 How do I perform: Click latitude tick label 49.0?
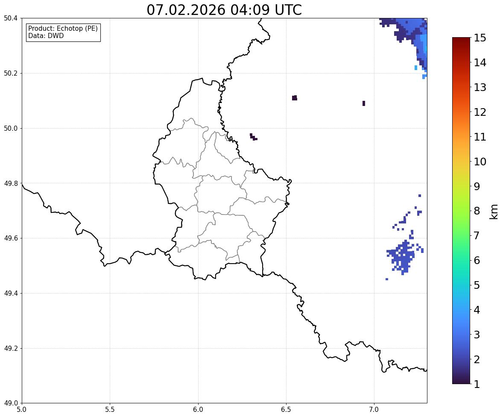[x=11, y=403]
